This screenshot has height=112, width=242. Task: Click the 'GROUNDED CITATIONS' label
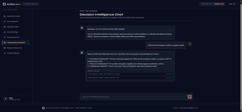(93, 71)
